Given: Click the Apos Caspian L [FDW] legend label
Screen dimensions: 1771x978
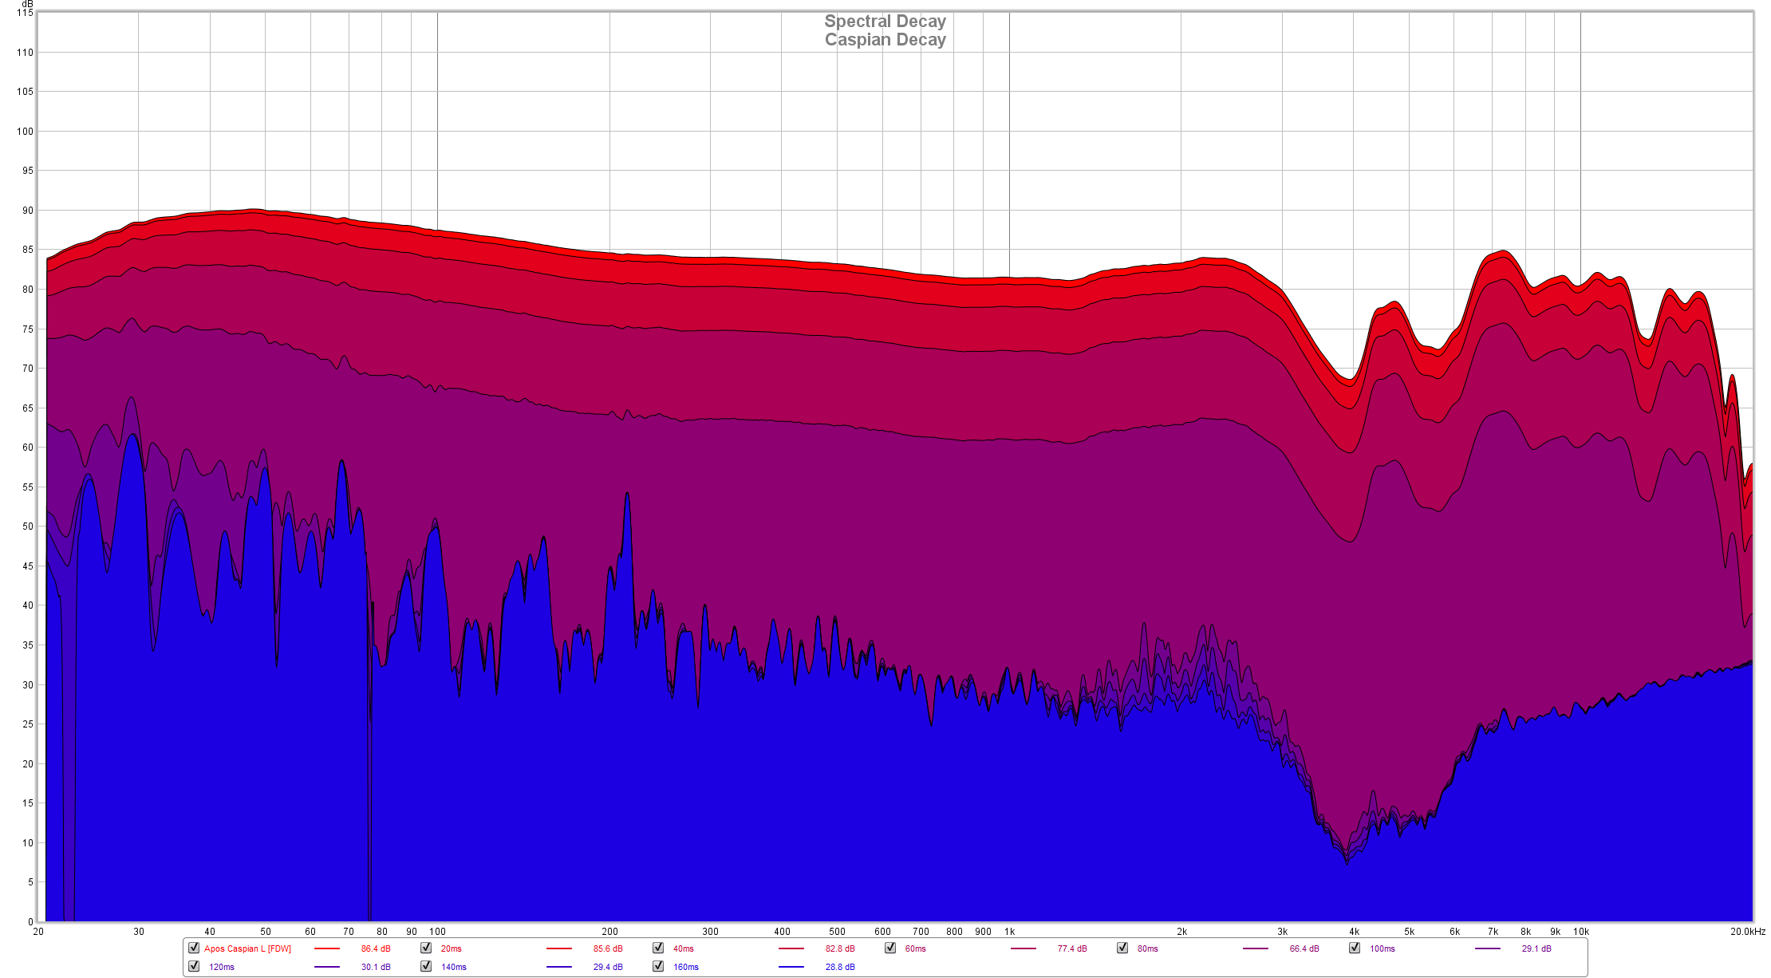Looking at the screenshot, I should click(x=247, y=948).
